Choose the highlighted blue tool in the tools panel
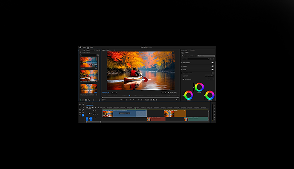This screenshot has height=169, width=294. (x=83, y=115)
